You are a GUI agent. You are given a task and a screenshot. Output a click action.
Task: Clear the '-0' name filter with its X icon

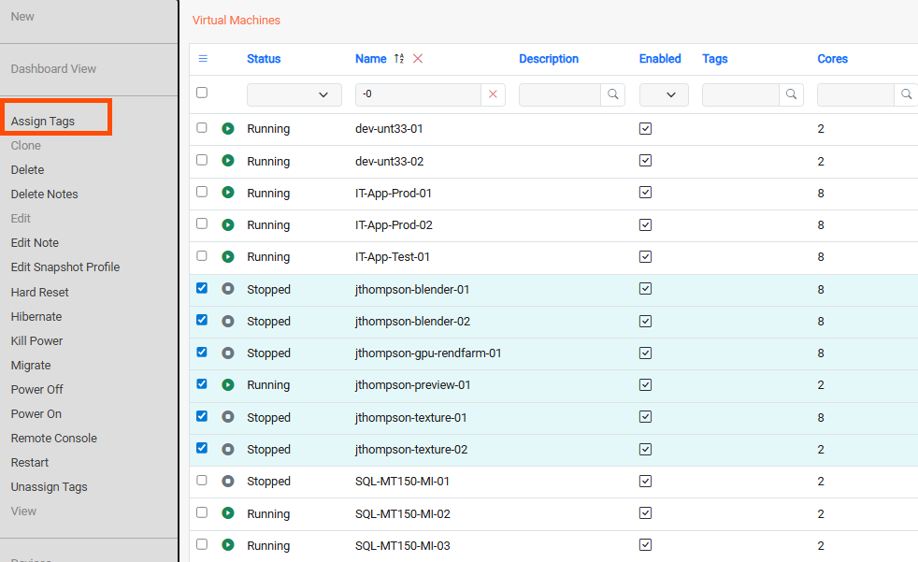(493, 94)
